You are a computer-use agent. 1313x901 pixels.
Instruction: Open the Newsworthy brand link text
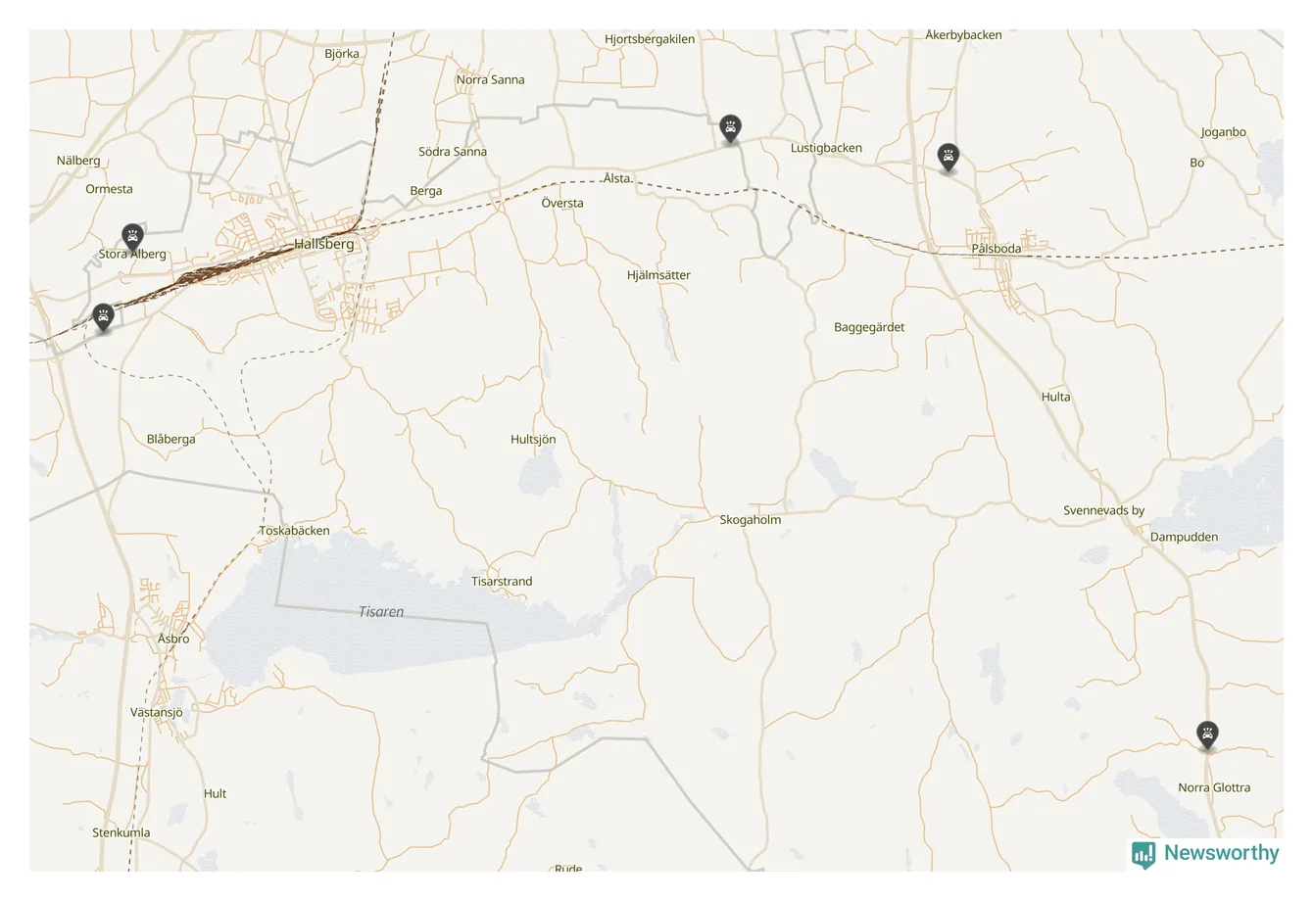coord(1221,853)
